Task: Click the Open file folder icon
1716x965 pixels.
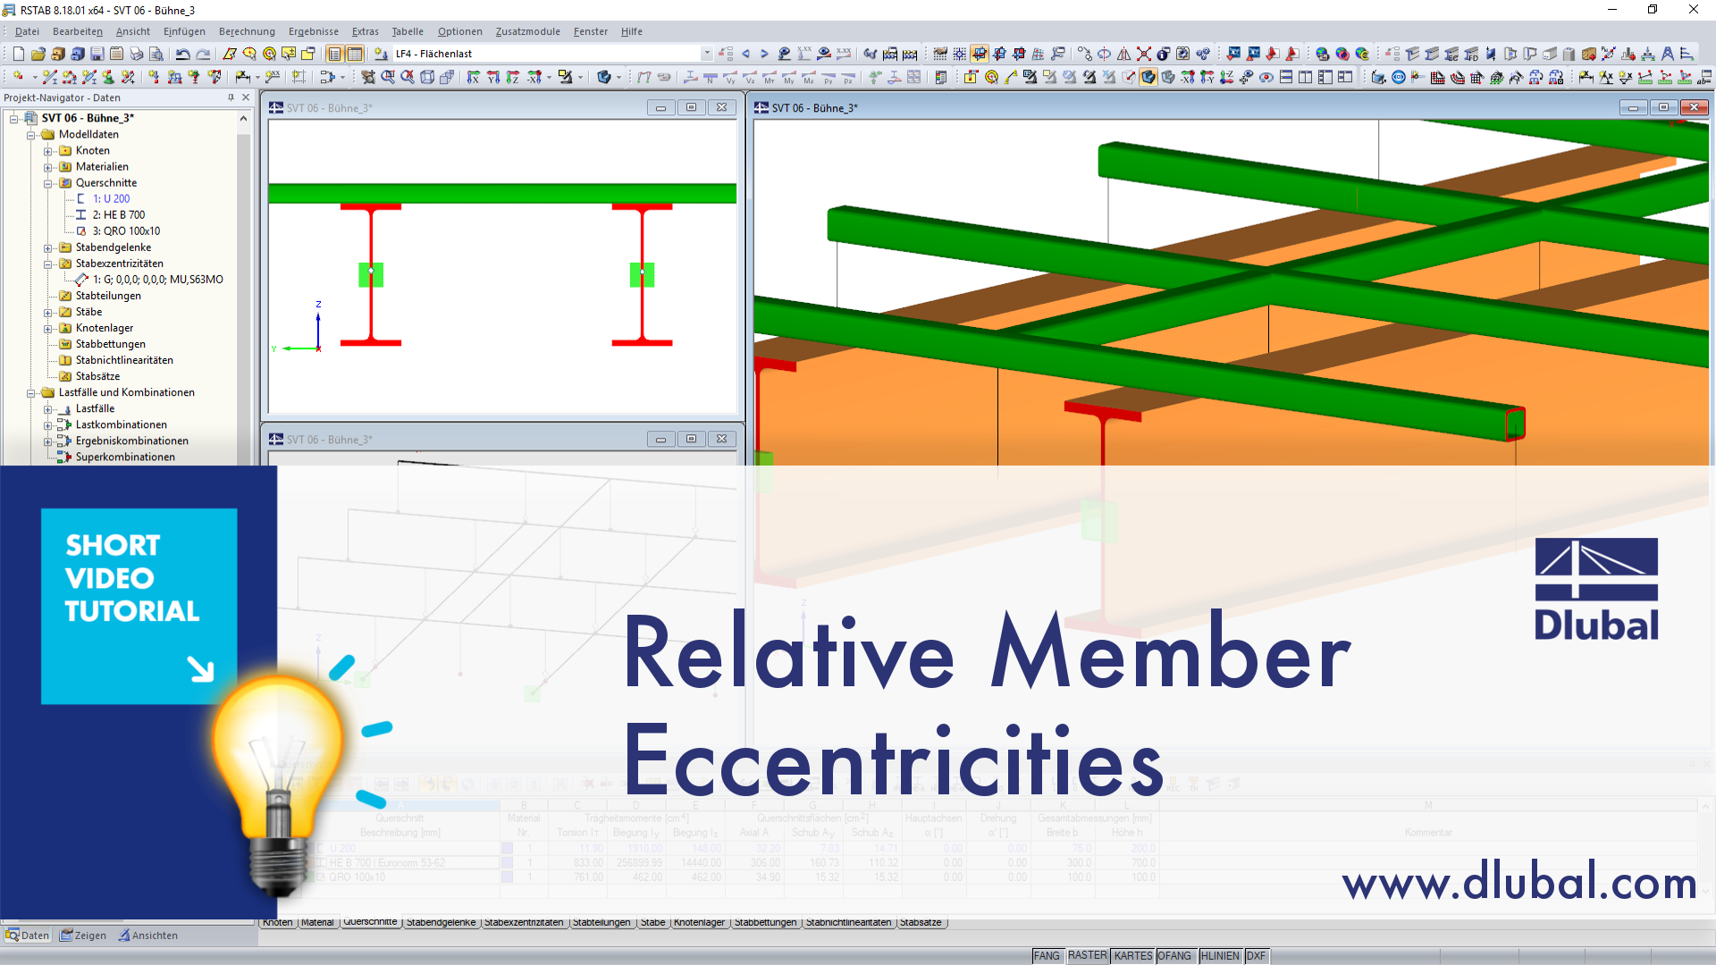Action: [x=38, y=55]
